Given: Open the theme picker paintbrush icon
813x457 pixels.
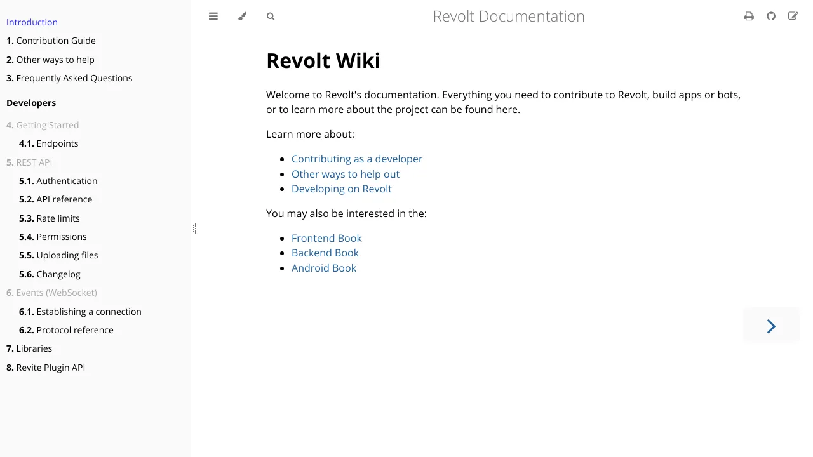Looking at the screenshot, I should [x=242, y=17].
